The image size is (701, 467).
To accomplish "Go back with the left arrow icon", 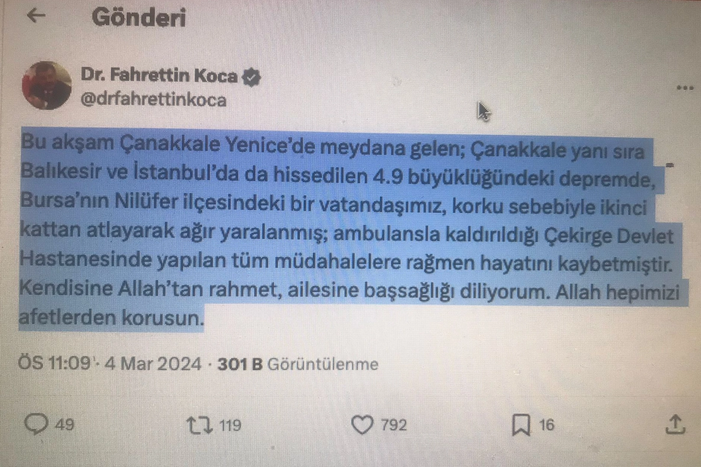I will tap(36, 16).
